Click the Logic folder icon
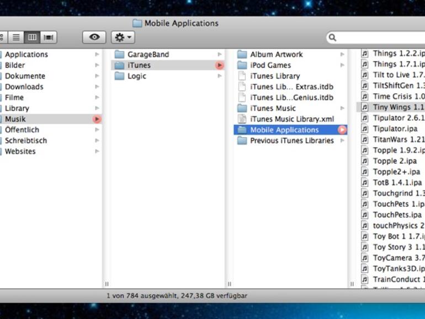 click(119, 76)
